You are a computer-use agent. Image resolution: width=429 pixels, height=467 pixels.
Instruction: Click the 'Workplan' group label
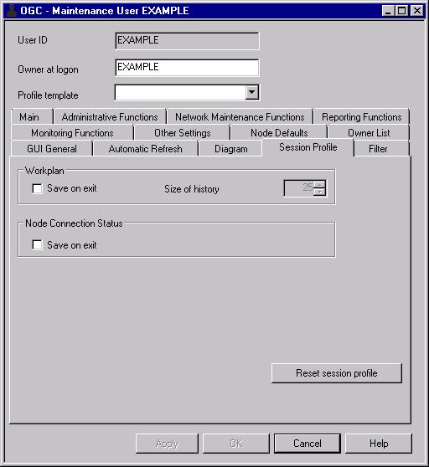click(x=44, y=171)
